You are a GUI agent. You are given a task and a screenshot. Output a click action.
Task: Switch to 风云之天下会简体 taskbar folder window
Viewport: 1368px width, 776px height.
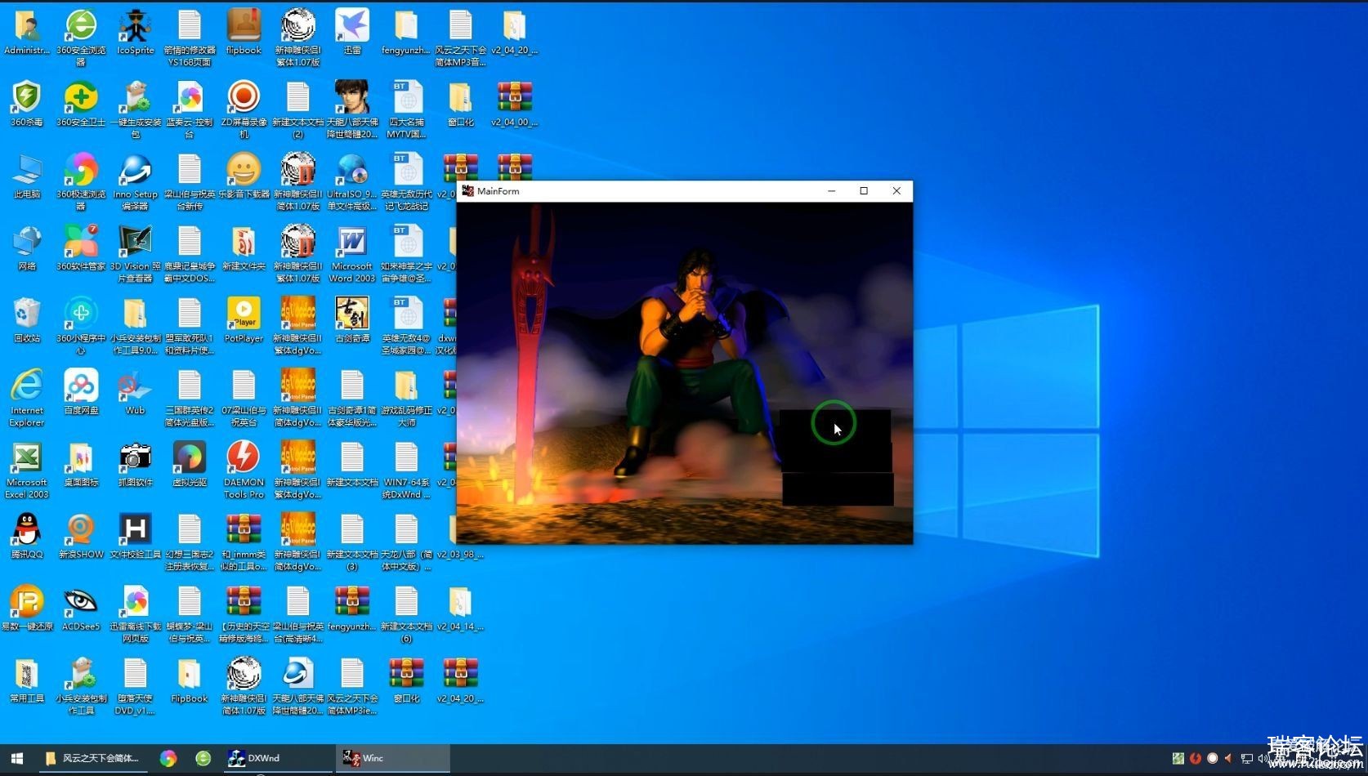92,758
